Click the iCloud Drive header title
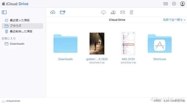Screen dimensions: 187x104 point(17,4)
